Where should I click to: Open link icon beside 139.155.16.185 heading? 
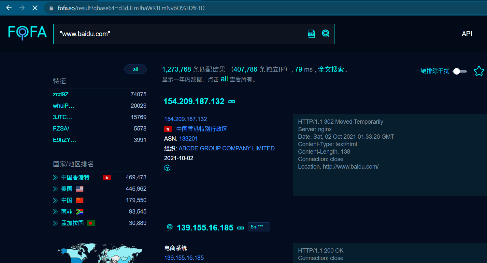[241, 228]
